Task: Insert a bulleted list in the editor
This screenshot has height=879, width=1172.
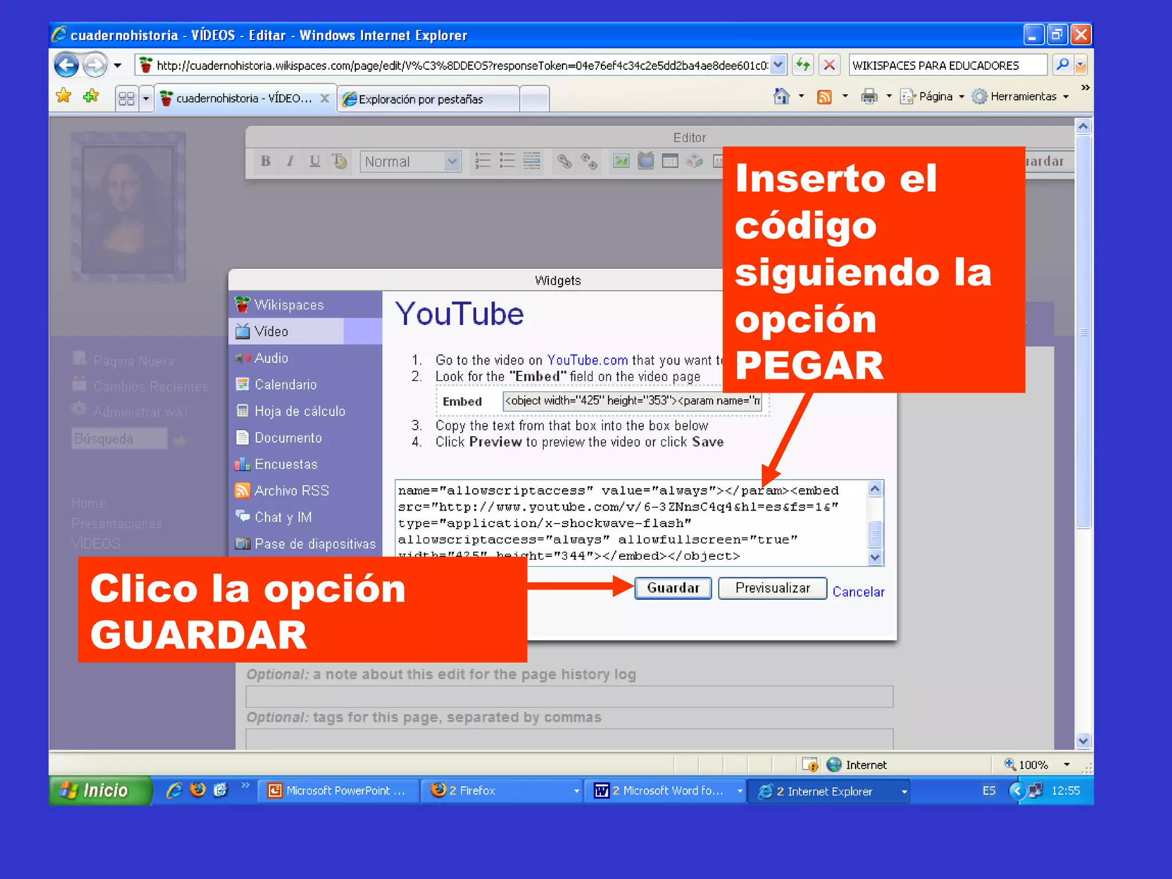Action: (x=507, y=161)
